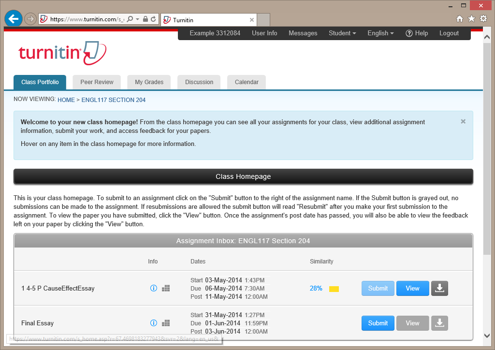Submit the Final Essay assignment
The height and width of the screenshot is (350, 495).
(378, 323)
